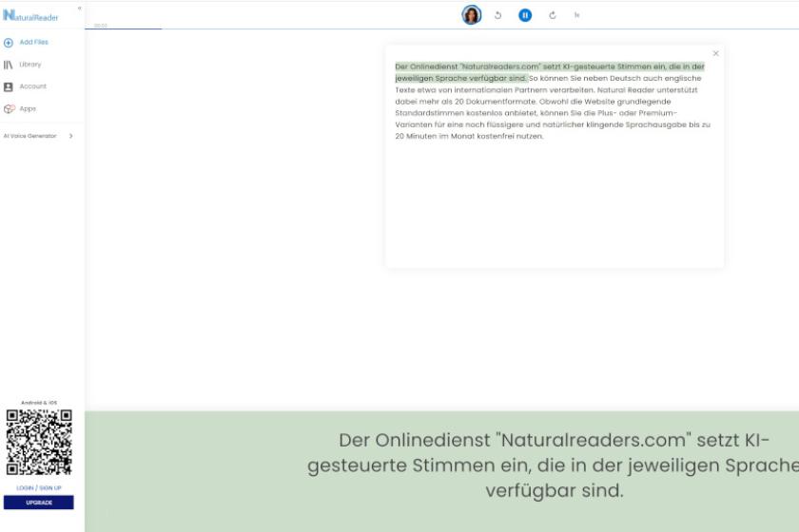Open AI Voice Generator

click(x=30, y=136)
